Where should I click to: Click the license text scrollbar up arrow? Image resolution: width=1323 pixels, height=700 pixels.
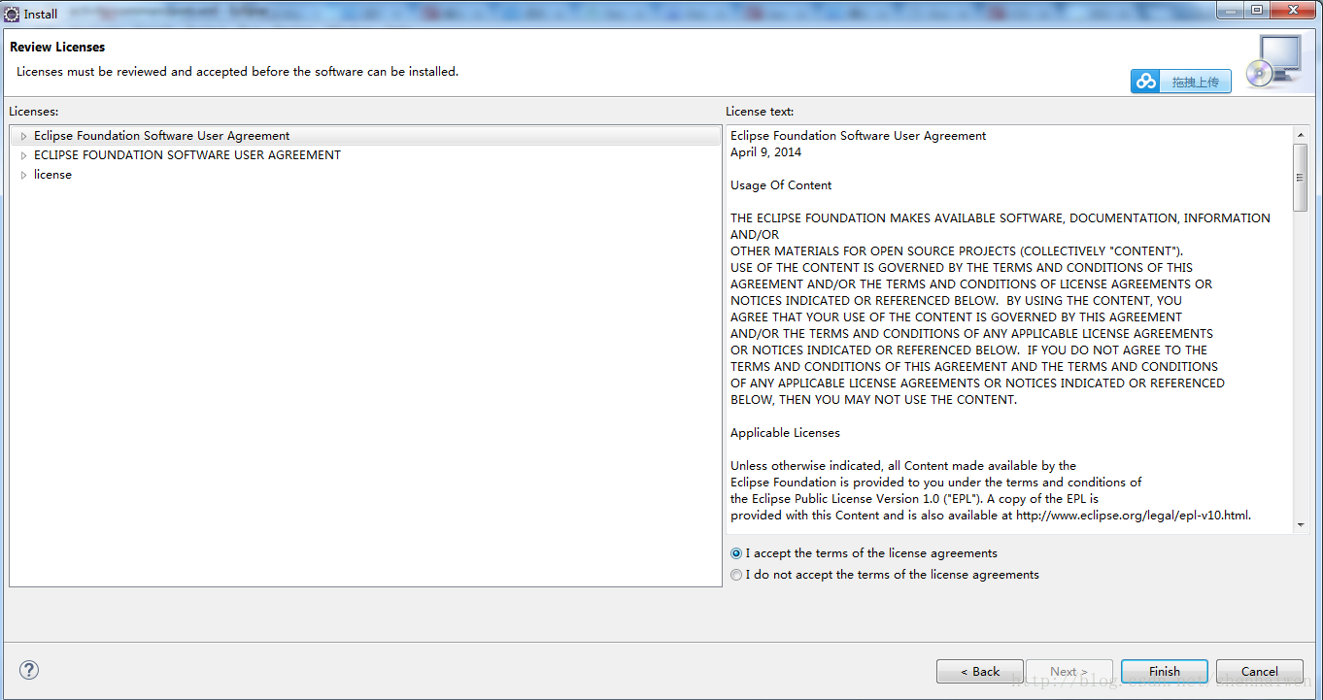1301,134
